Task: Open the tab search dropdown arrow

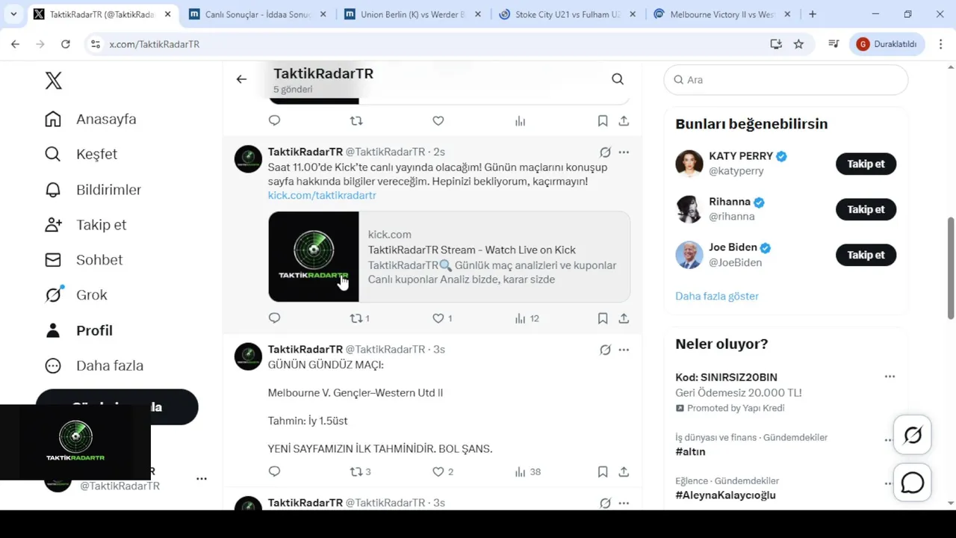Action: click(13, 14)
